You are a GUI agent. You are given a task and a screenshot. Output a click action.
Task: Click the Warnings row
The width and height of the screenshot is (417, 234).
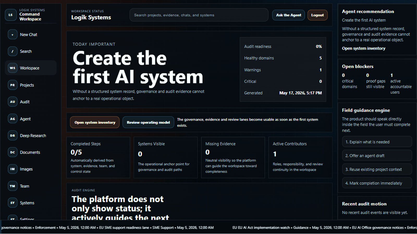coord(283,70)
